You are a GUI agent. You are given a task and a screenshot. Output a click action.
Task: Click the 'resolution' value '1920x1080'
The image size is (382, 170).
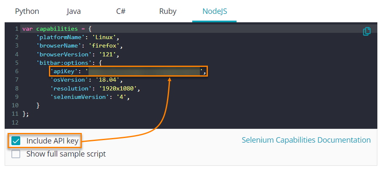(x=119, y=88)
